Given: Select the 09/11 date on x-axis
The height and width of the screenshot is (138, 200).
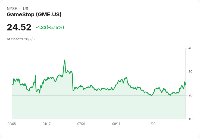Looking at the screenshot, I should [x=116, y=124].
